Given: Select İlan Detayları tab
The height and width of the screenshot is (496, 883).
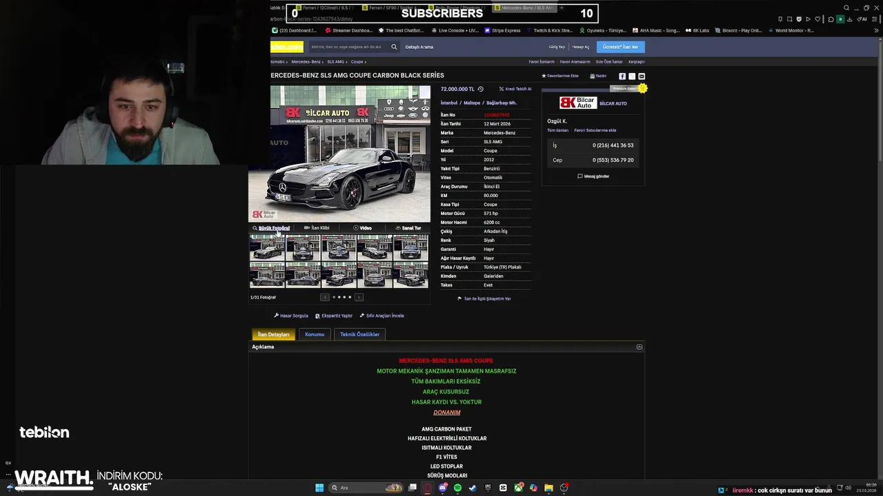Looking at the screenshot, I should coord(274,334).
